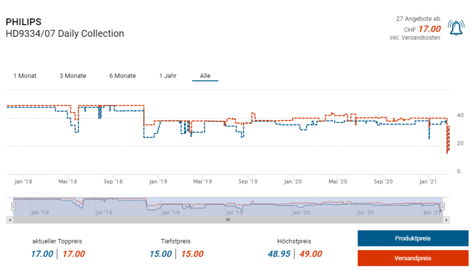
Task: Click the Höchstpreis 48.95 product value
Action: coord(279,254)
